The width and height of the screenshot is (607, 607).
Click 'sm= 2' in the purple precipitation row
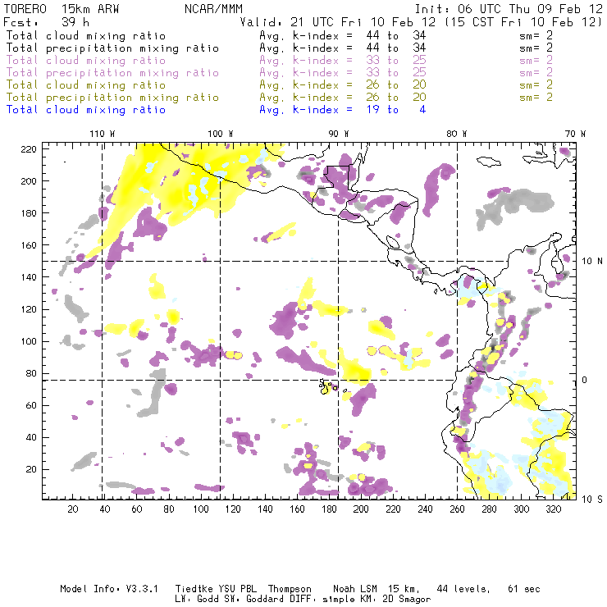coord(536,73)
